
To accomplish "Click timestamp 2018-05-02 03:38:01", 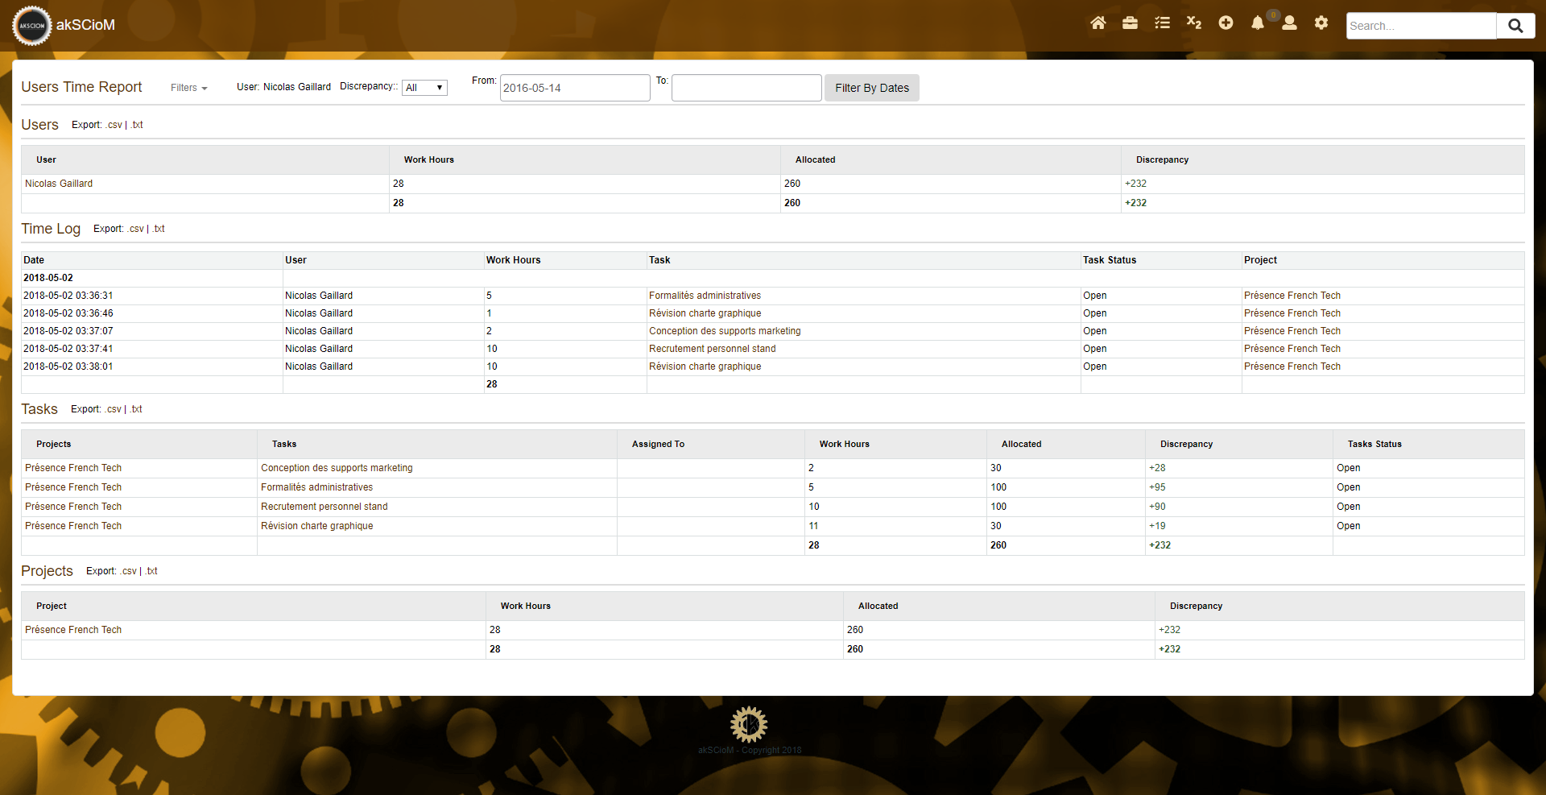I will 68,366.
